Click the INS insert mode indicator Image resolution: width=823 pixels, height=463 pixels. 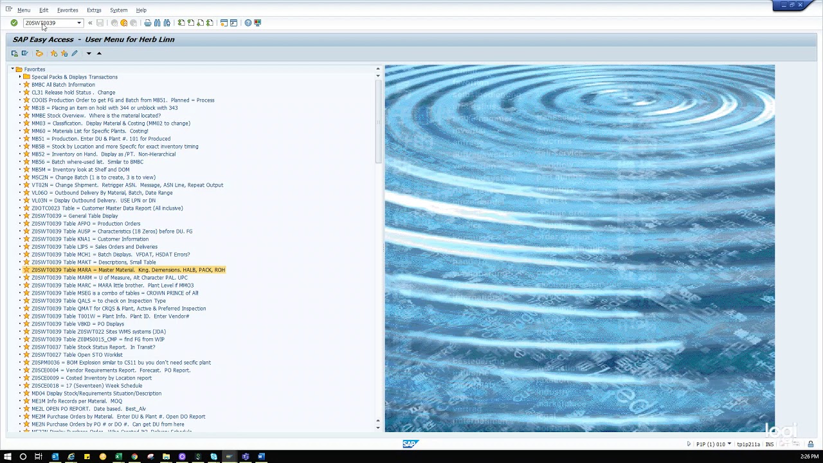[770, 444]
